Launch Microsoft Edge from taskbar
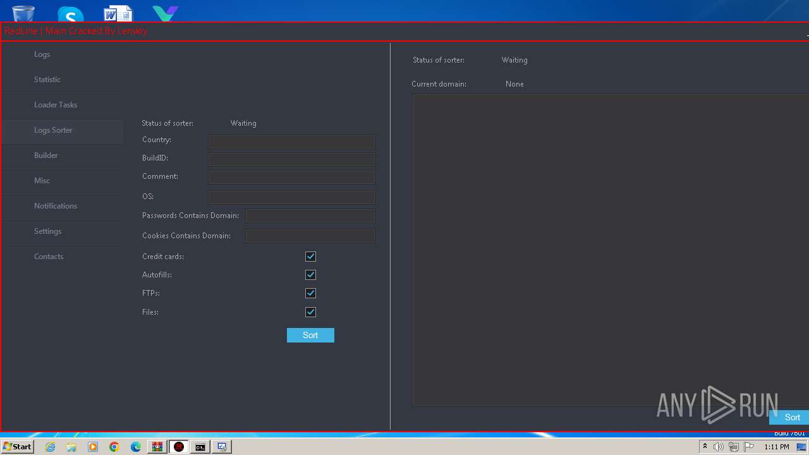The height and width of the screenshot is (455, 809). [x=136, y=447]
